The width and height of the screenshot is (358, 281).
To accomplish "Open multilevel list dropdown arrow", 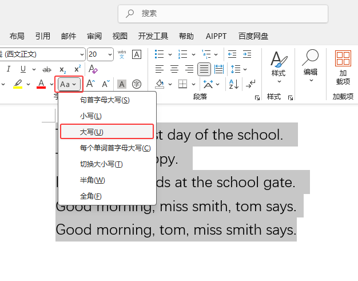I will point(216,54).
